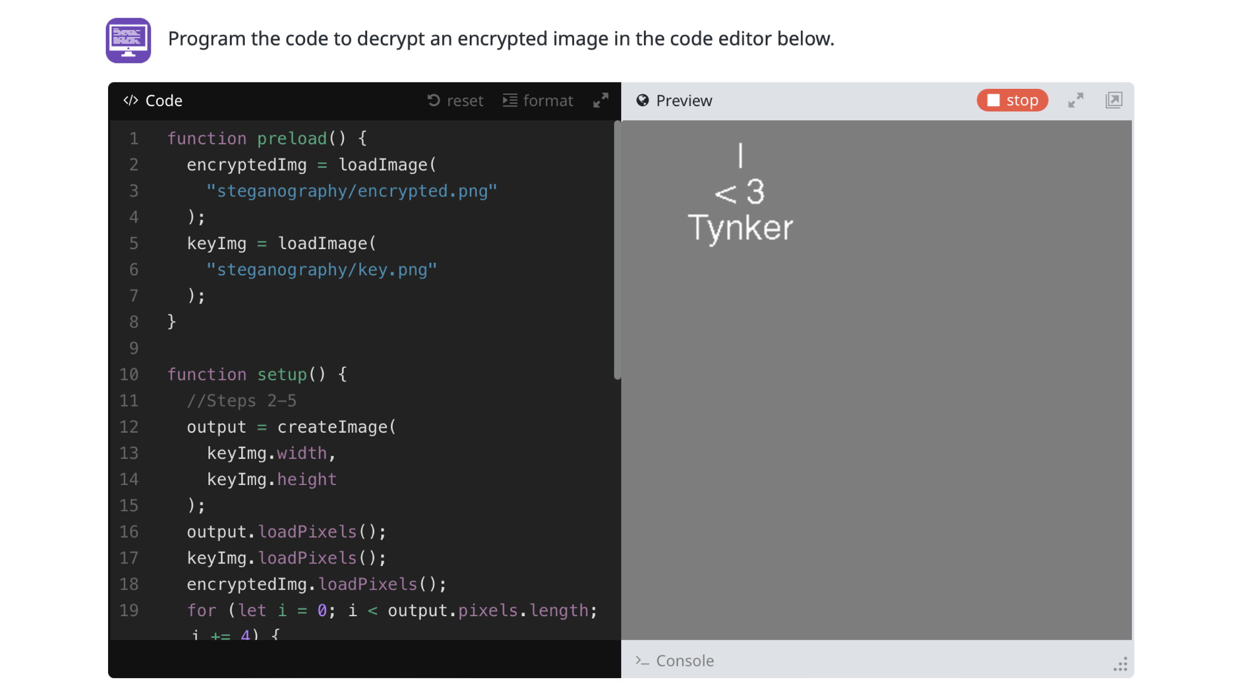Expand the code editor to fullscreen

click(600, 100)
